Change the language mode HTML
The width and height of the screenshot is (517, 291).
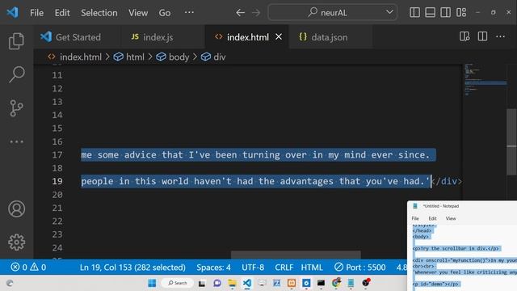(x=312, y=267)
